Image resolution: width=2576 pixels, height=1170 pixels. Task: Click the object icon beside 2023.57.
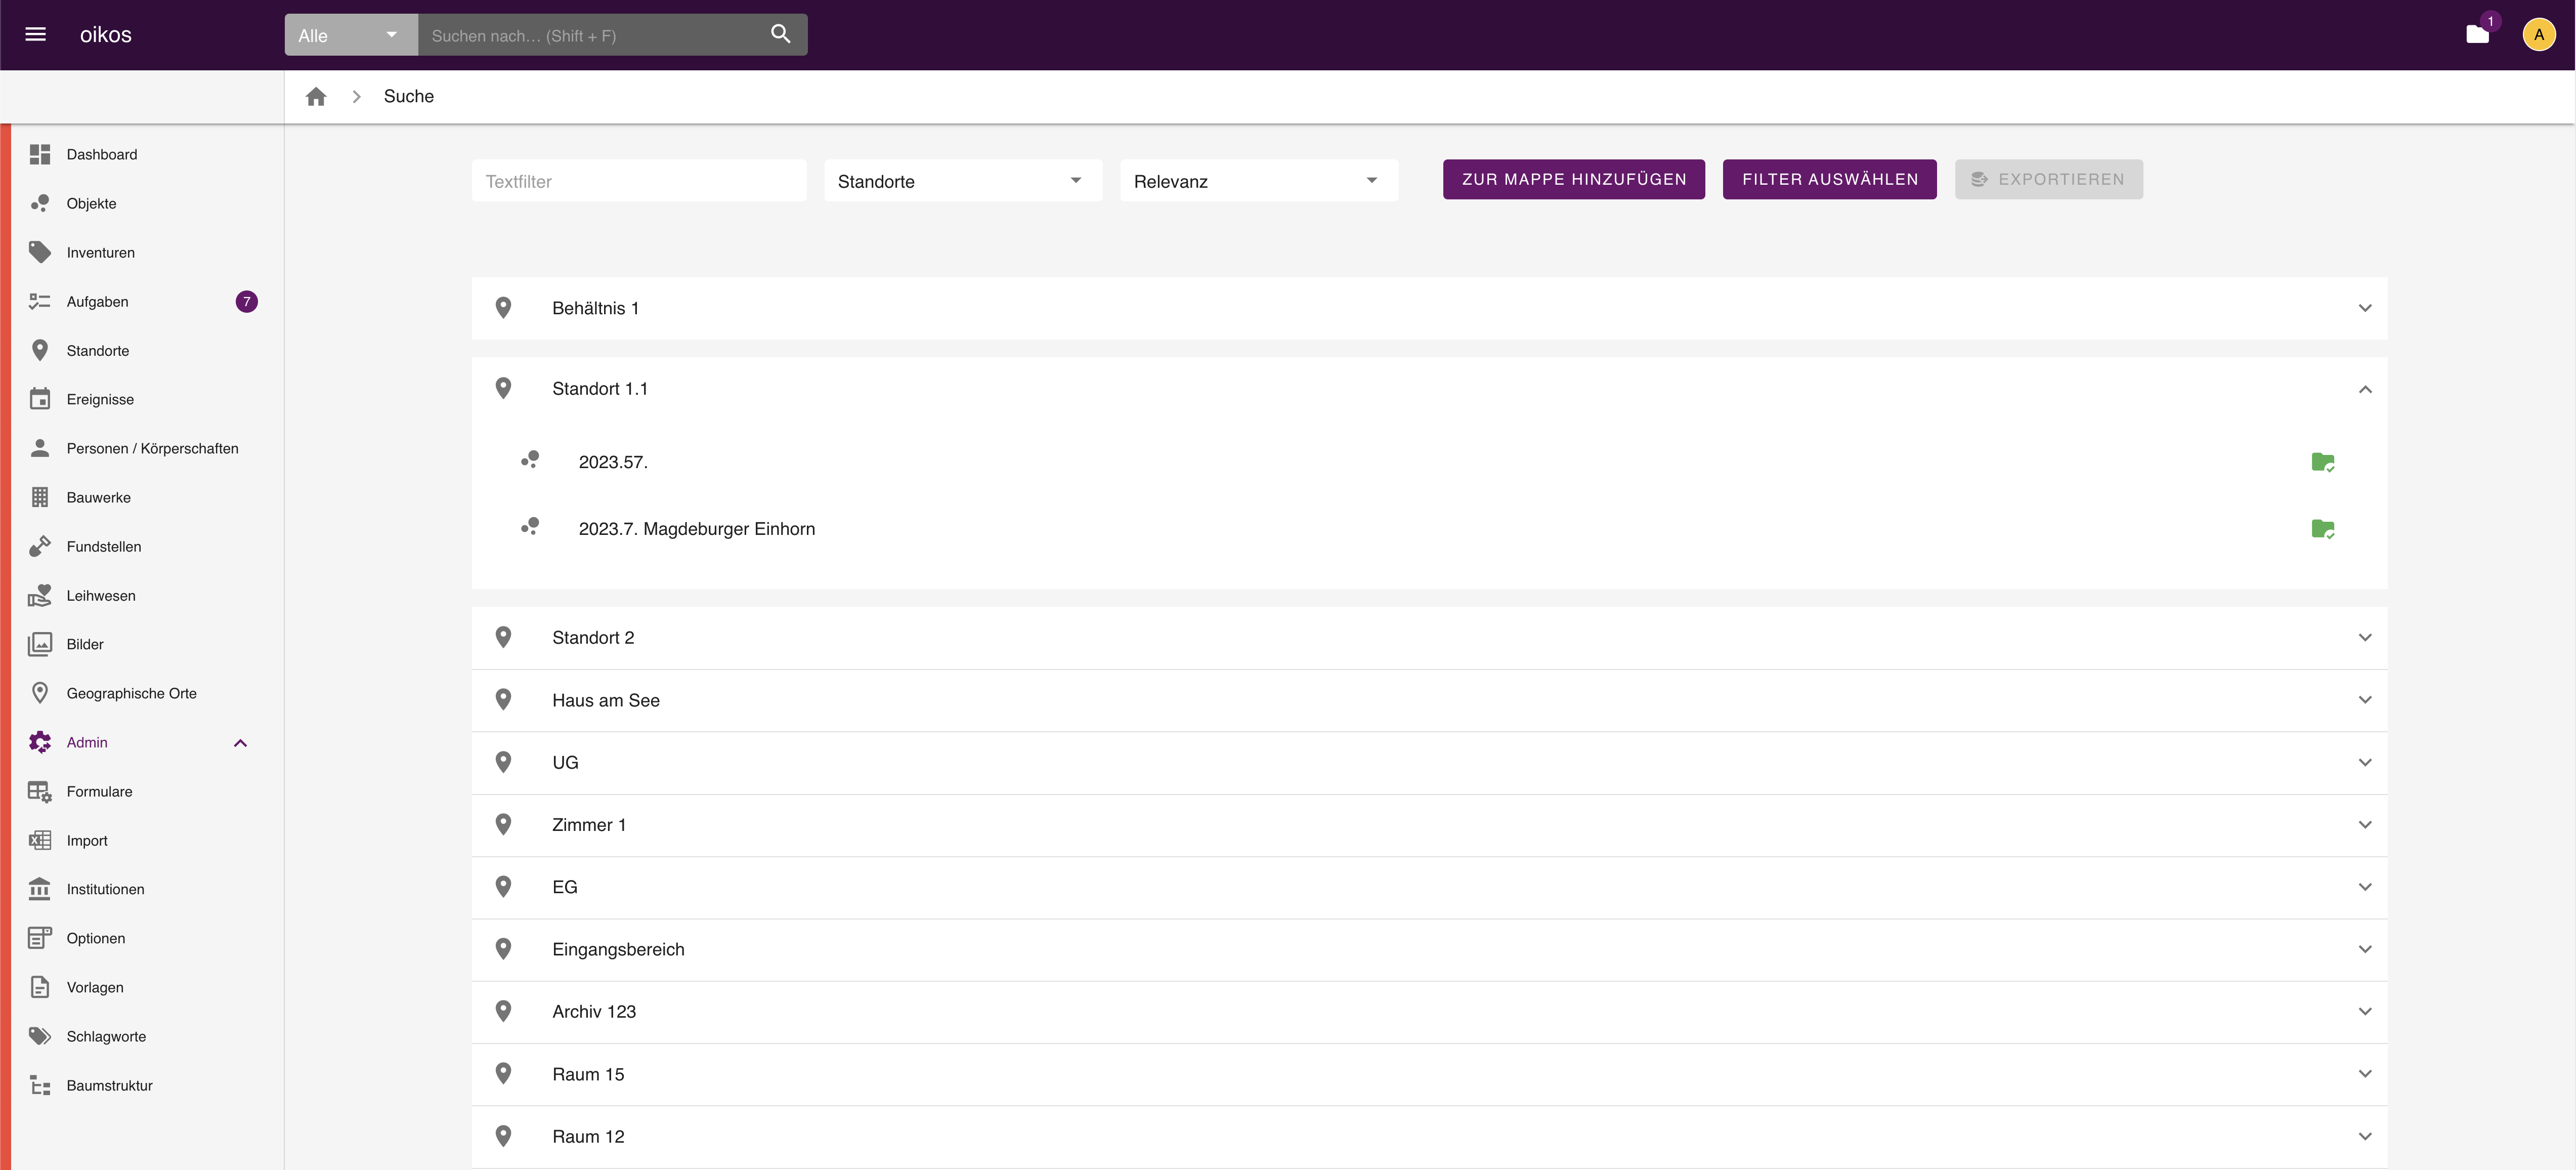click(x=530, y=460)
